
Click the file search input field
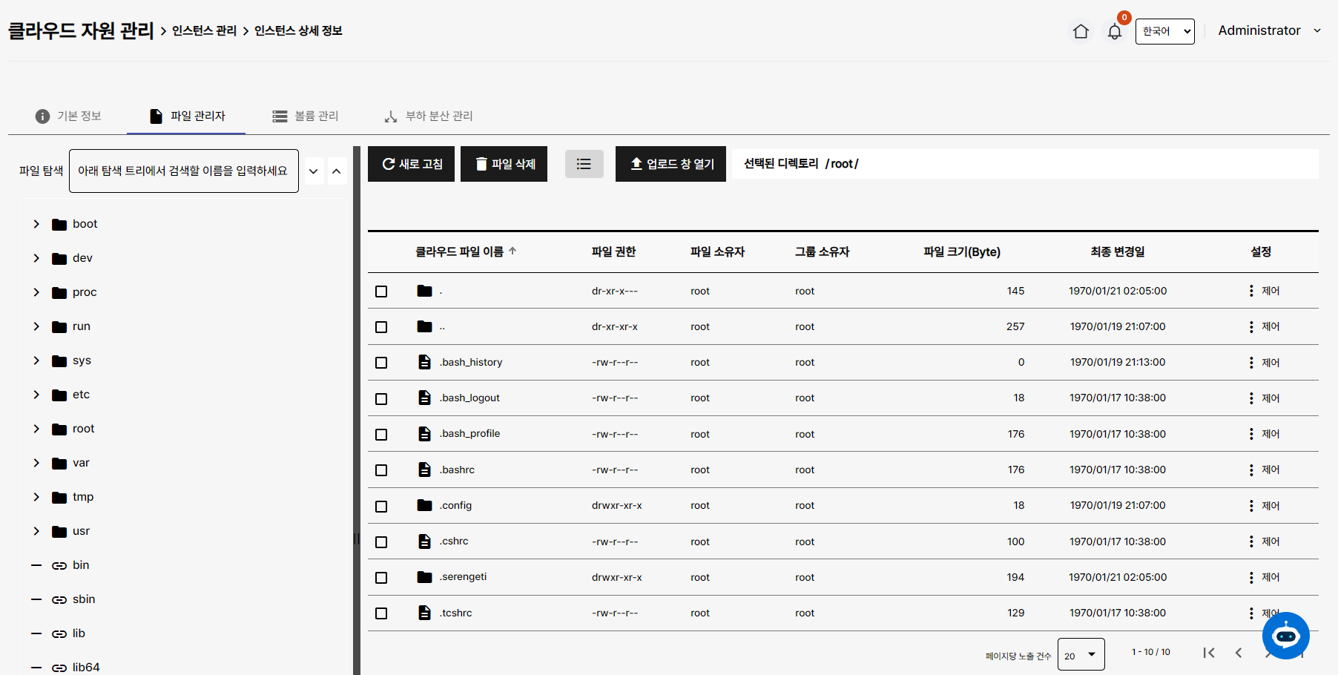coord(183,171)
